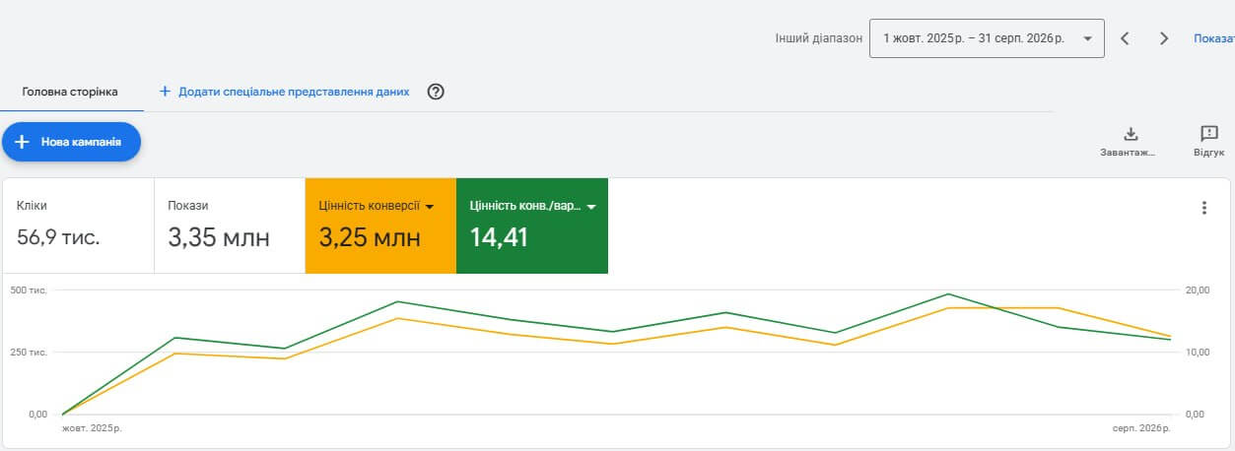Viewport: 1235px width, 451px height.
Task: Click the 250 тис. axis label
Action: 30,353
